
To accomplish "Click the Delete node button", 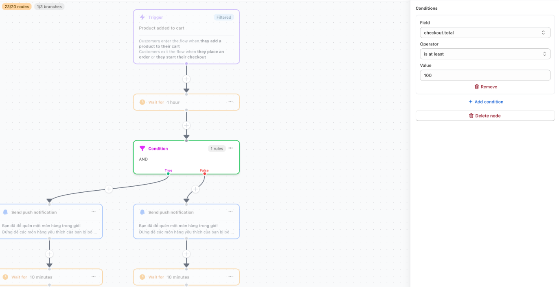I will point(485,116).
